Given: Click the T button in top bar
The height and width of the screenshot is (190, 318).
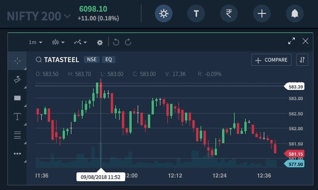Looking at the screenshot, I should point(196,13).
